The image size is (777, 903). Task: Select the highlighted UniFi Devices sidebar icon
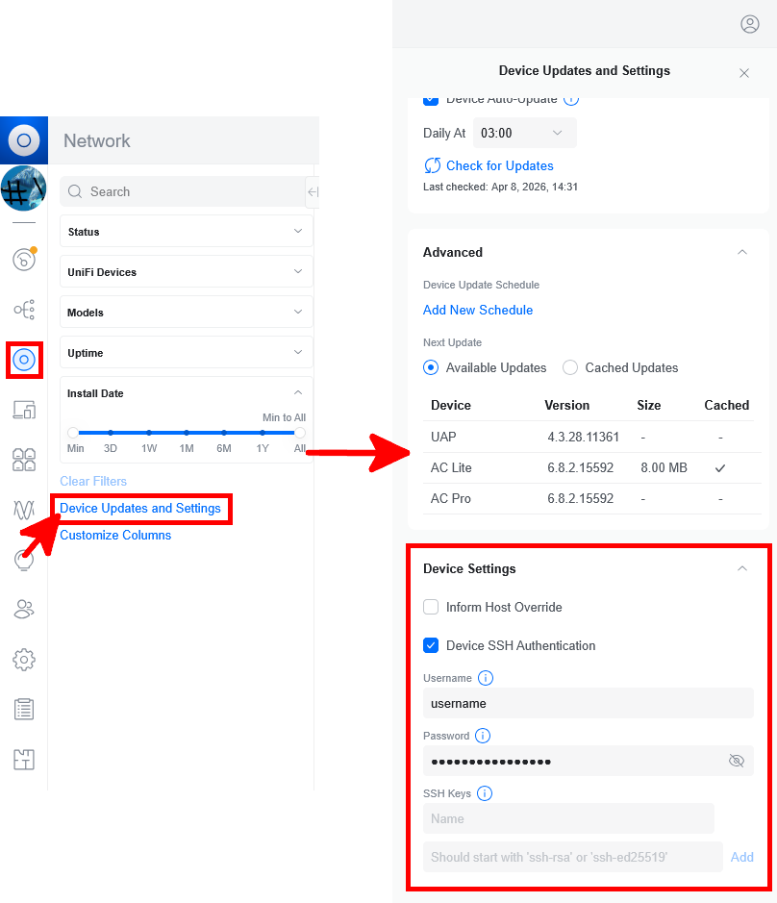pos(23,360)
